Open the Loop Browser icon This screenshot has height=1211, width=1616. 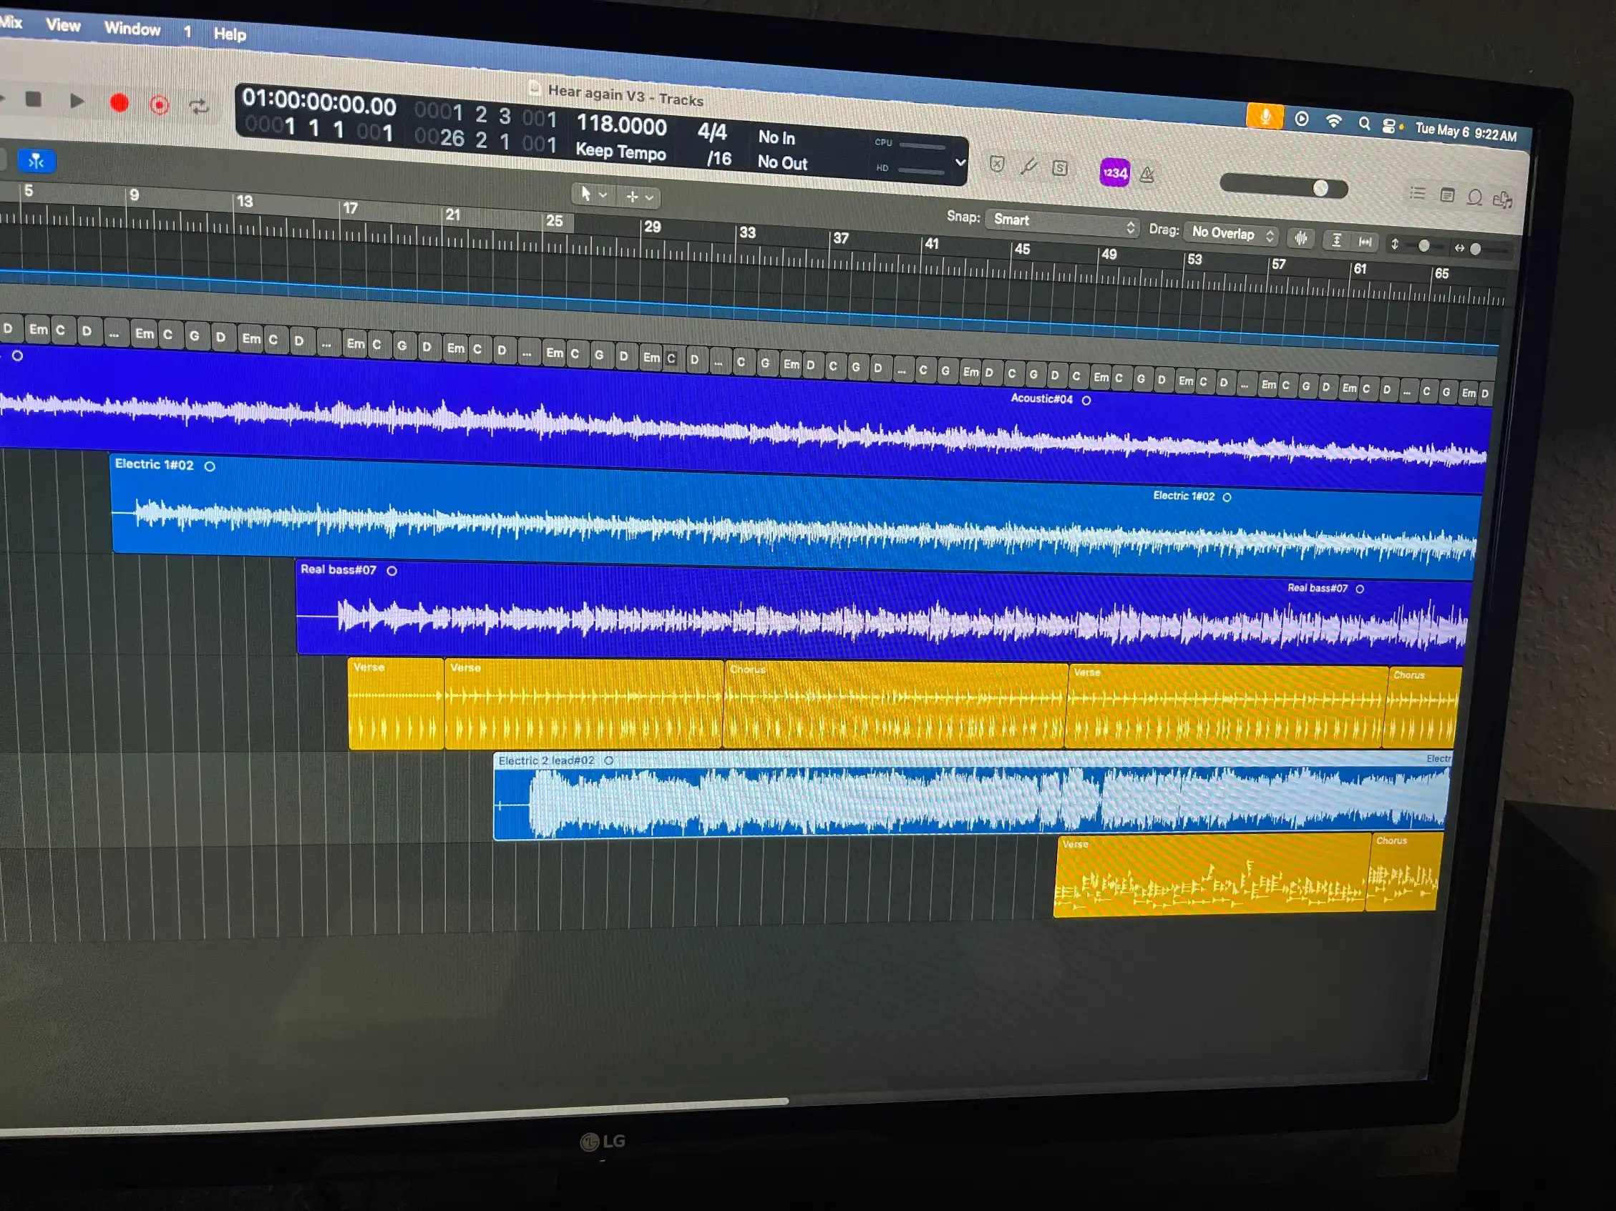point(1474,198)
